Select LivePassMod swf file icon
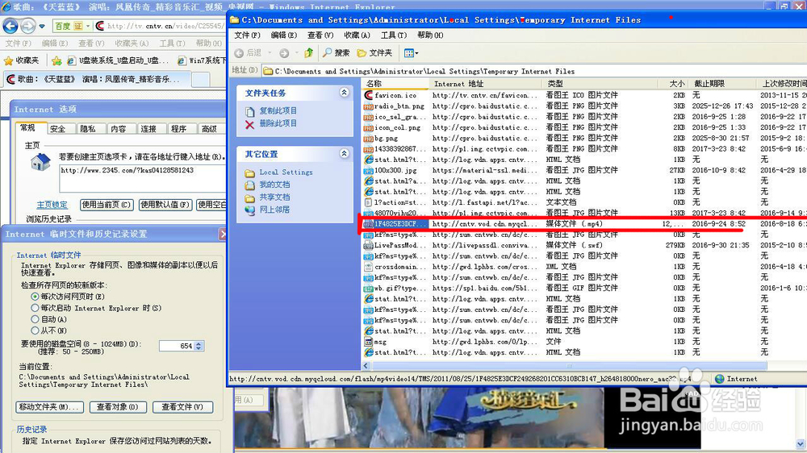807x453 pixels. coord(368,245)
